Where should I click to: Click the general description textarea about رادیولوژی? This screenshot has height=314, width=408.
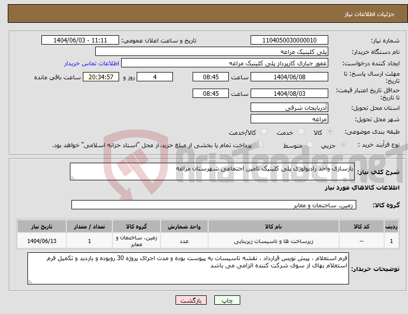[x=212, y=172]
